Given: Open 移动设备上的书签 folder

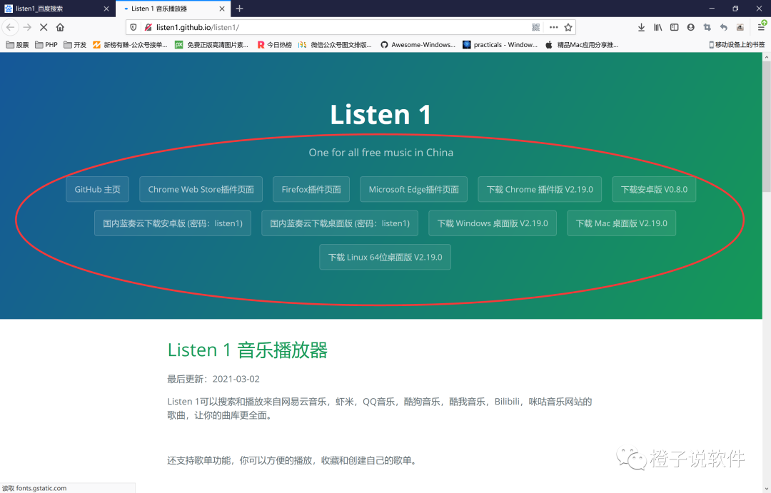Looking at the screenshot, I should tap(737, 45).
